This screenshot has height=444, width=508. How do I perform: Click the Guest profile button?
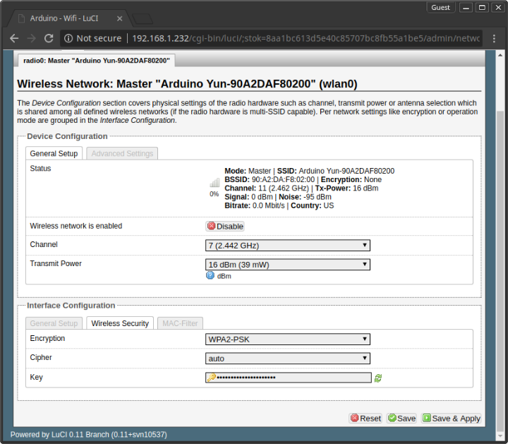tap(440, 8)
